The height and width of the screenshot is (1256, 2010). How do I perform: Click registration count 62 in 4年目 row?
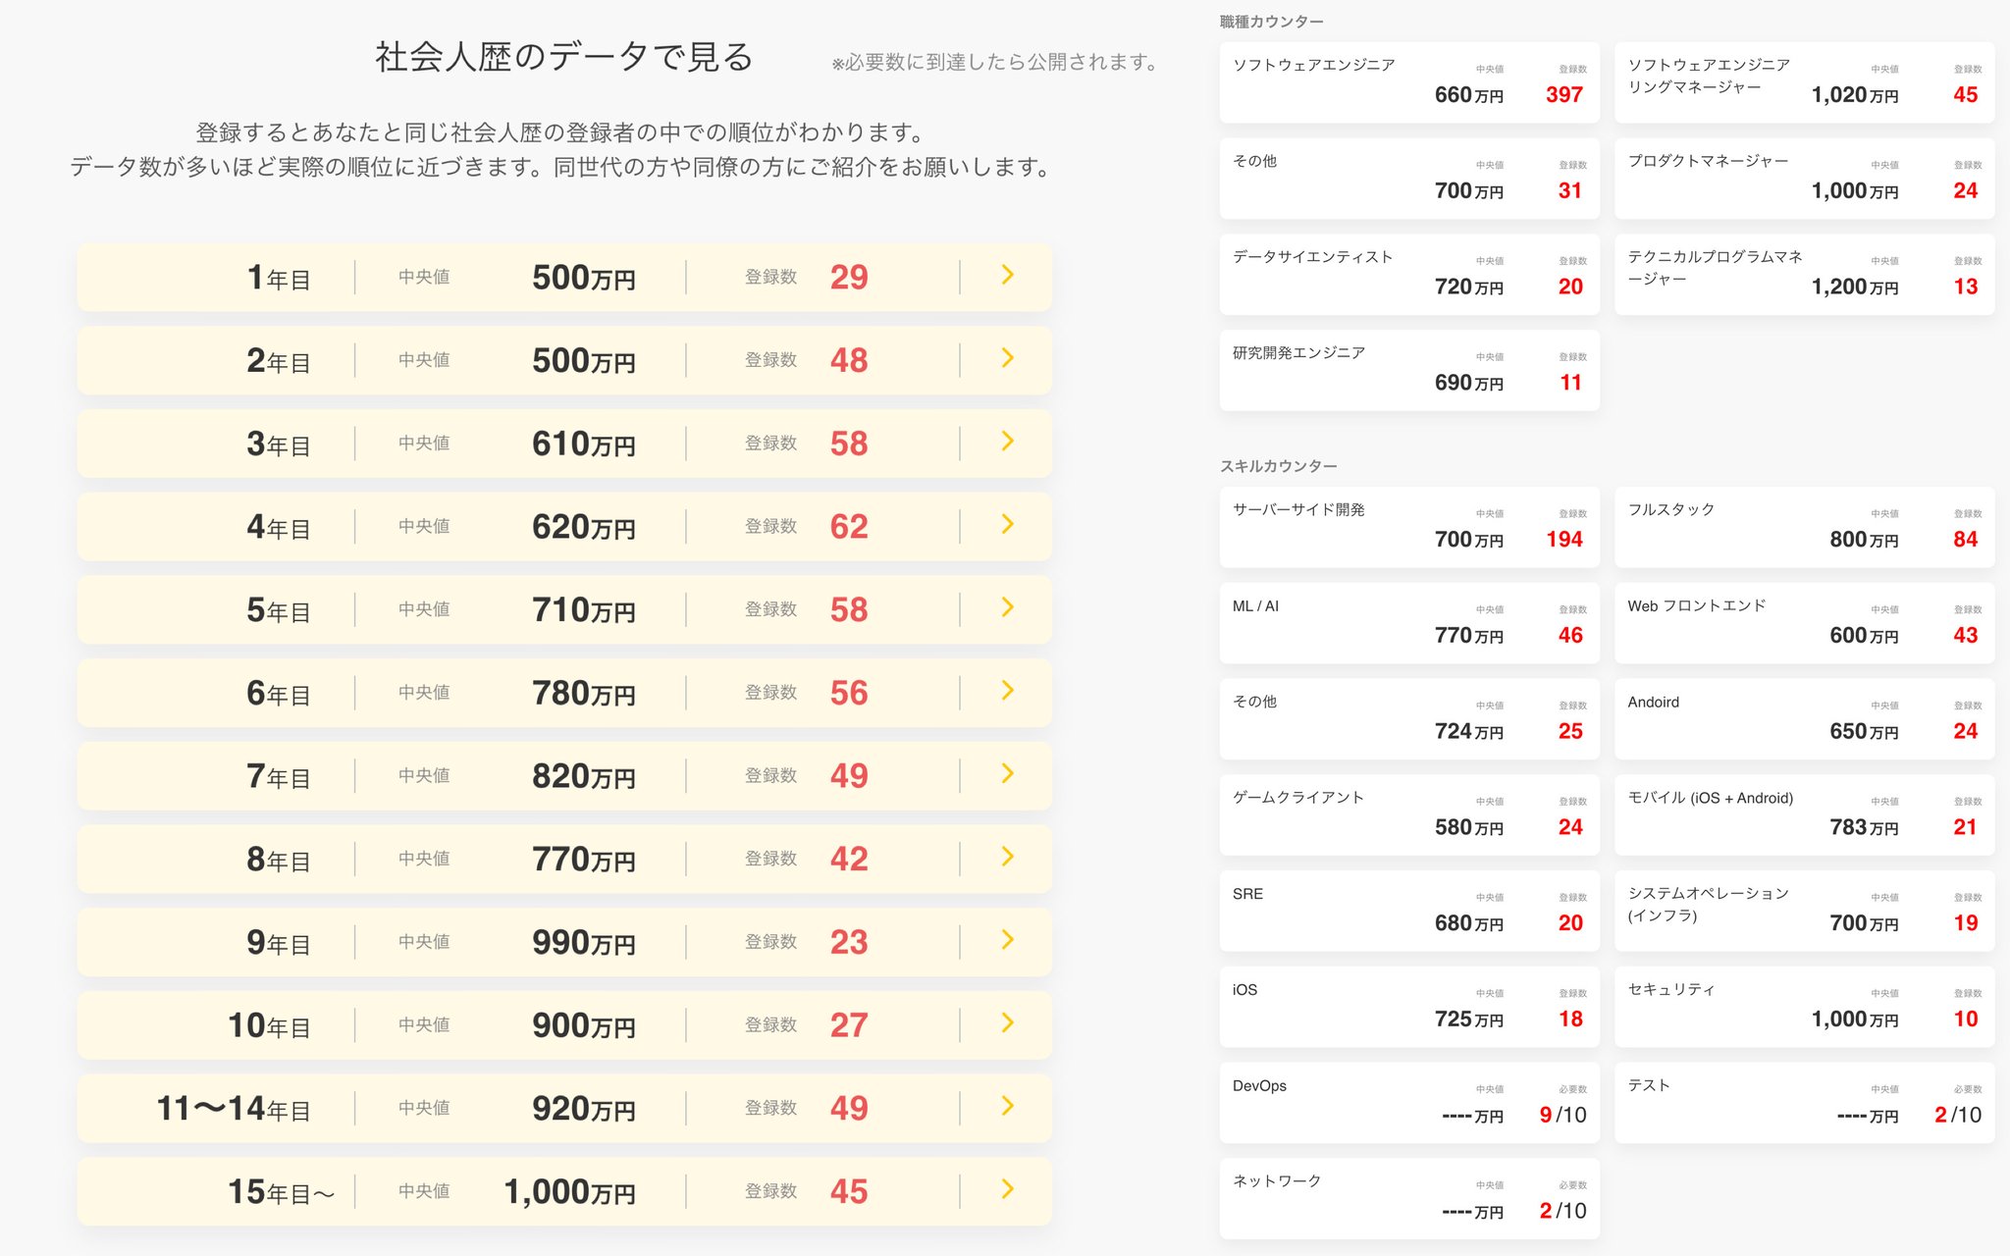click(x=849, y=527)
